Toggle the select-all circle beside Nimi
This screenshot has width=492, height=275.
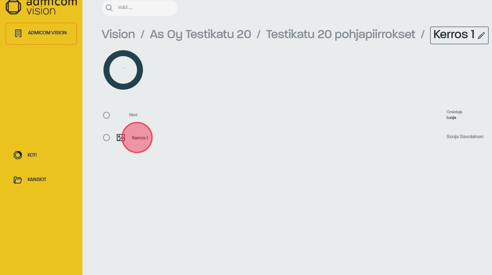(x=106, y=115)
